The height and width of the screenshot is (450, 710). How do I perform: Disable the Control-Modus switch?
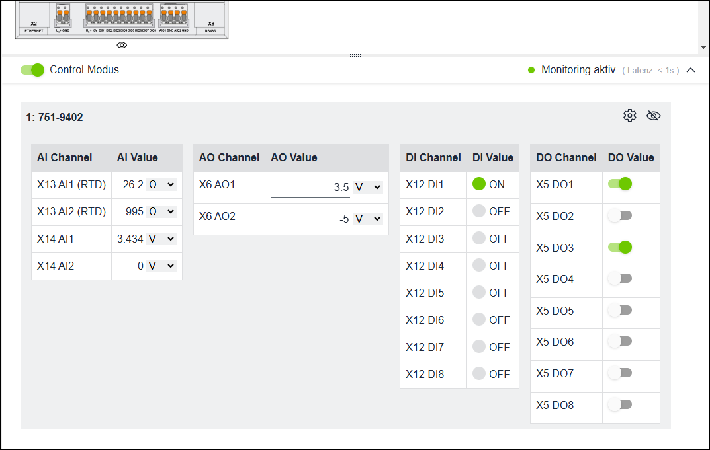click(32, 70)
